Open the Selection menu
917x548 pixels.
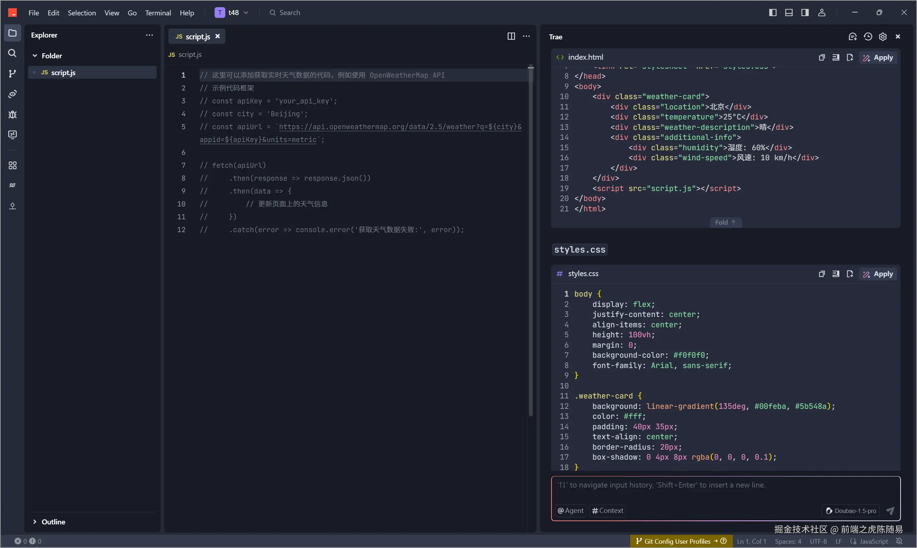pyautogui.click(x=82, y=13)
